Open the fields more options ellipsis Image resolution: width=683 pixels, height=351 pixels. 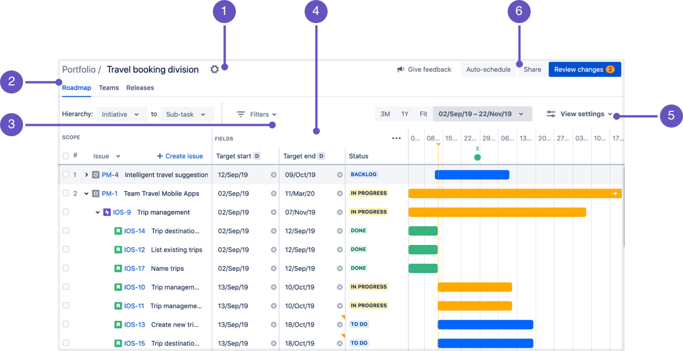click(x=396, y=138)
